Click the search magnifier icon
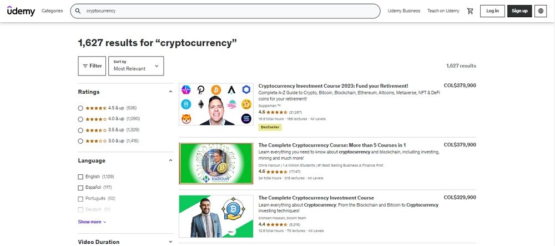This screenshot has height=246, width=555. tap(78, 11)
